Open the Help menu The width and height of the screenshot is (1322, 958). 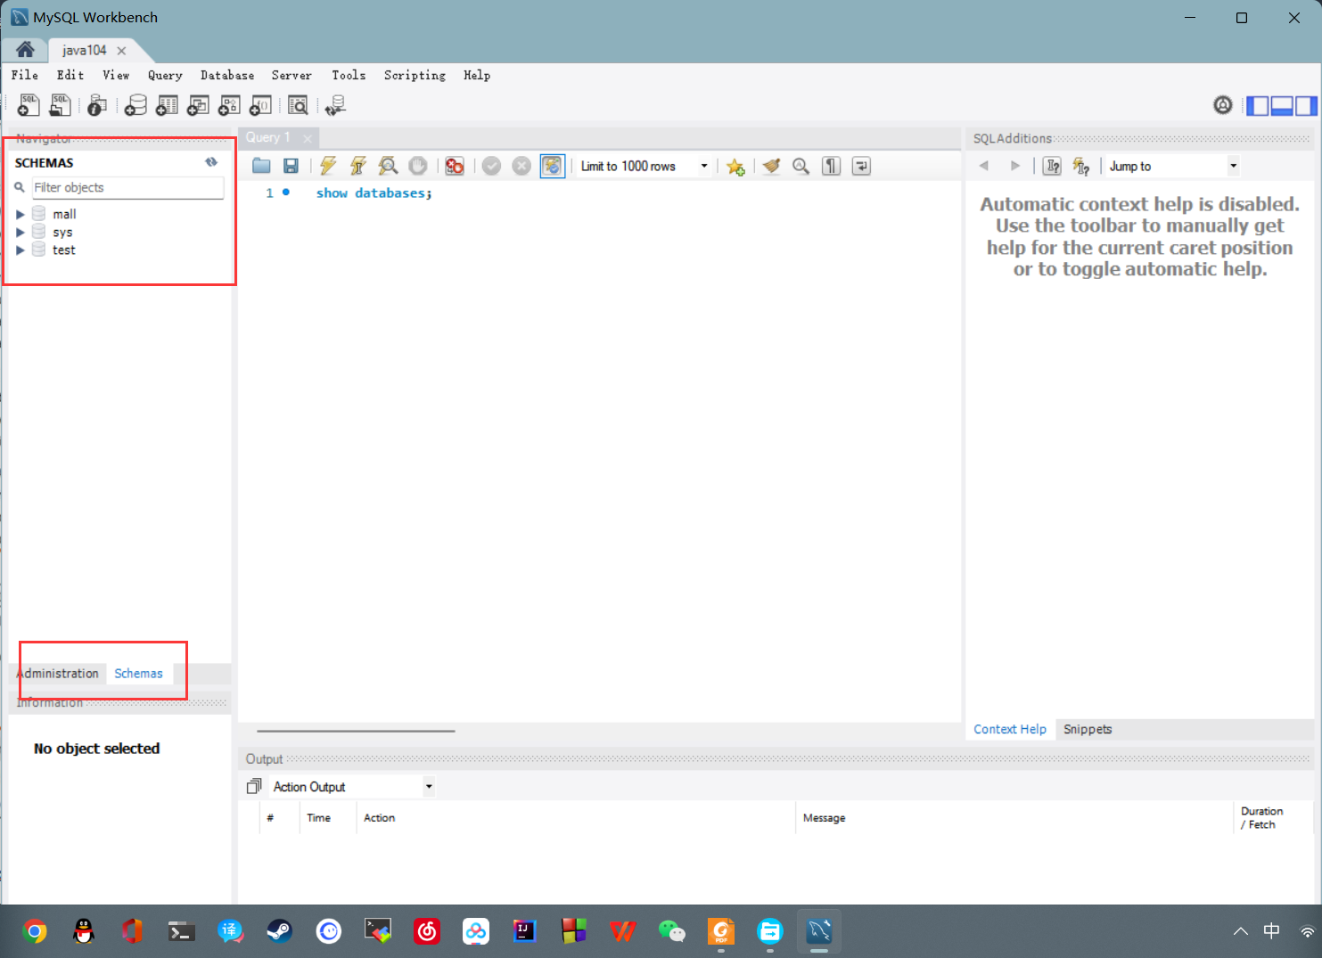point(477,75)
